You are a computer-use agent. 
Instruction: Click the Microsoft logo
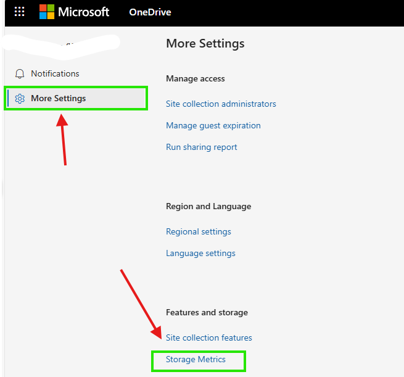[x=47, y=12]
